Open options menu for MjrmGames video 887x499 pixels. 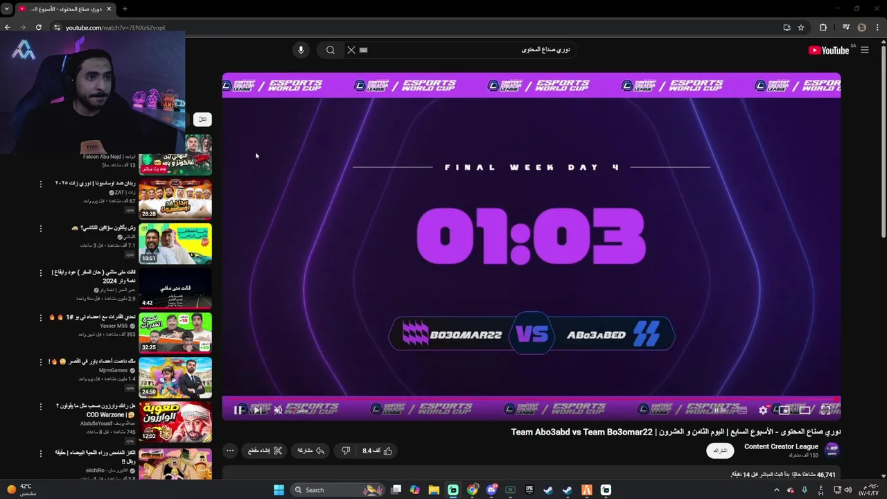click(40, 362)
